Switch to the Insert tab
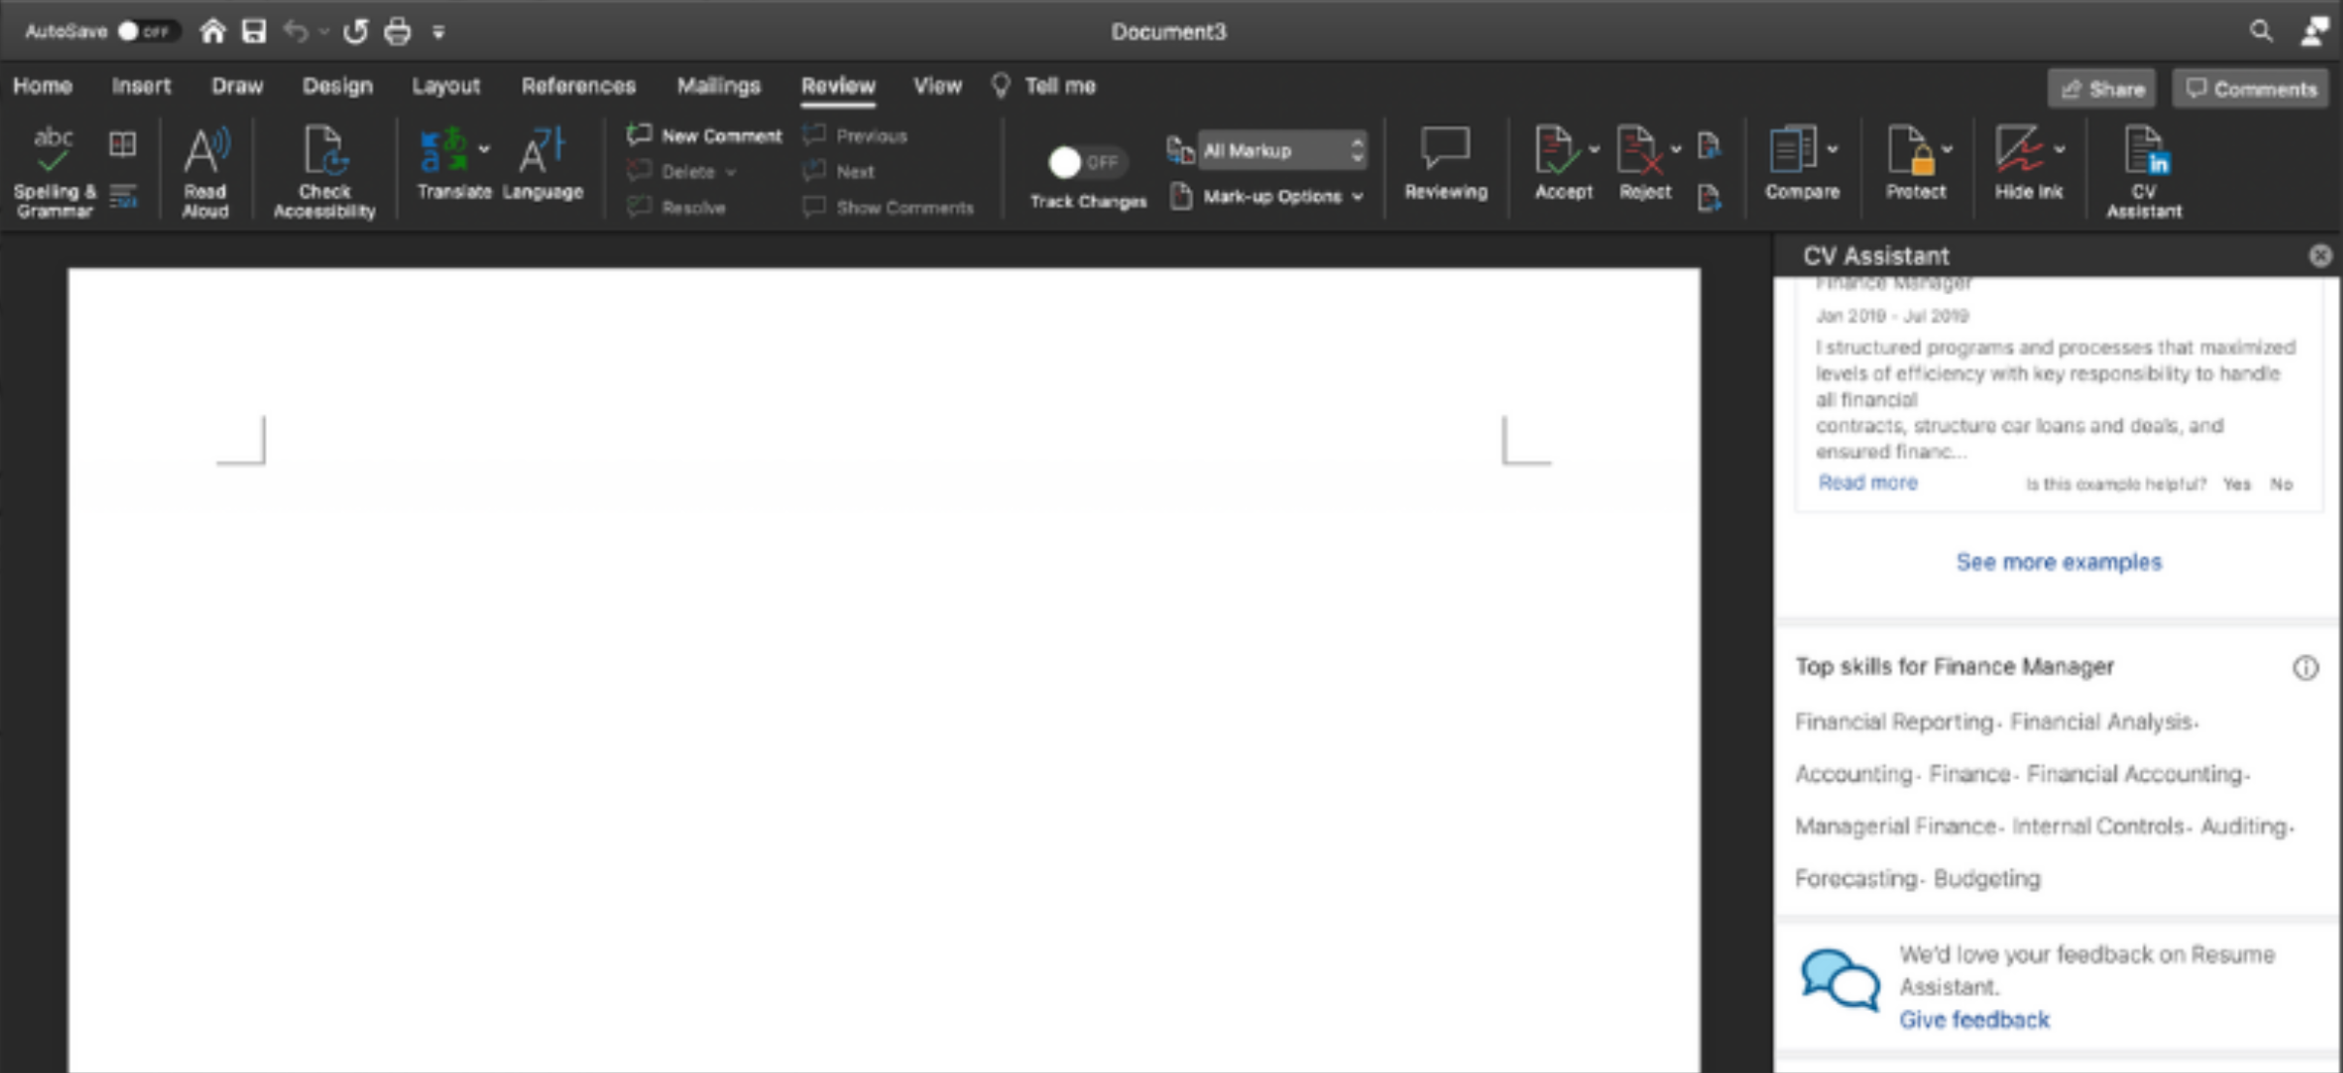 tap(142, 86)
